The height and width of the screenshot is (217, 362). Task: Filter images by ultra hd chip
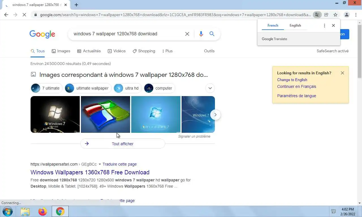tap(128, 88)
